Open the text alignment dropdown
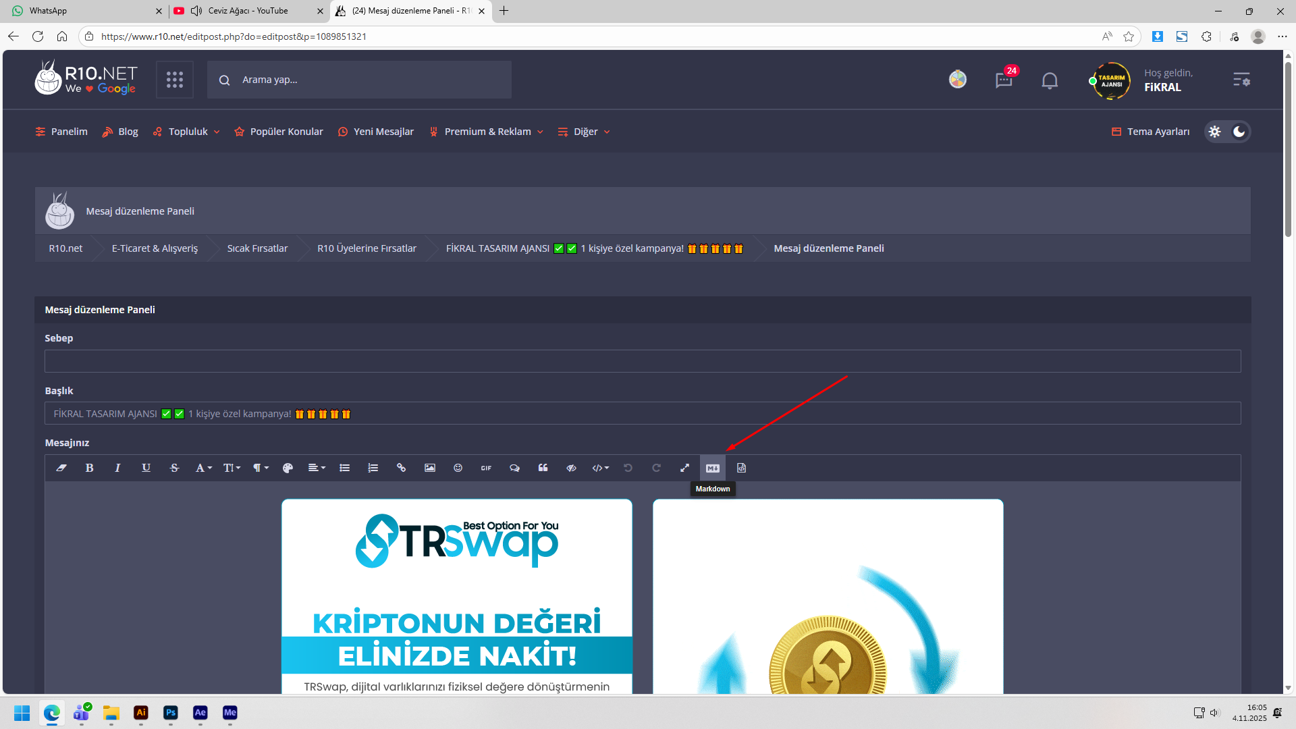The width and height of the screenshot is (1296, 729). [x=317, y=468]
